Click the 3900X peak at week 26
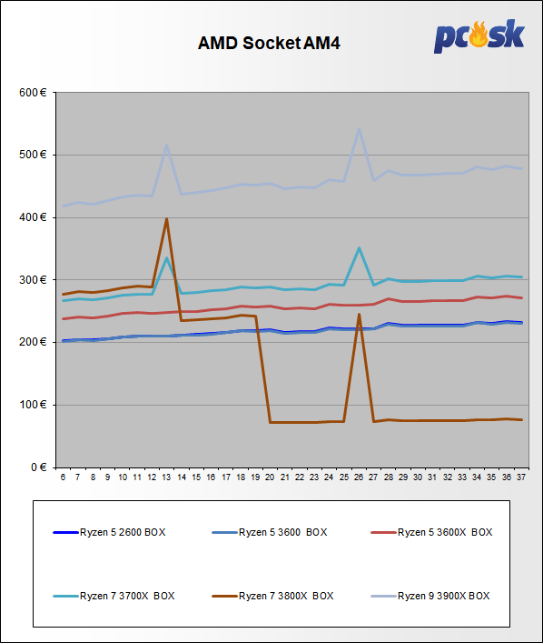Viewport: 543px width, 643px height. click(359, 129)
